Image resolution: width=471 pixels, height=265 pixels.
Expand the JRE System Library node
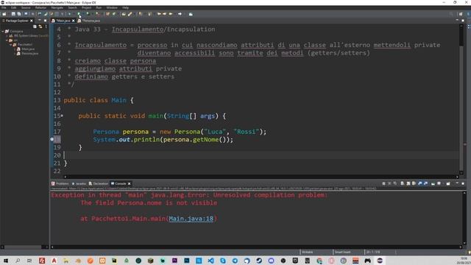pos(7,35)
